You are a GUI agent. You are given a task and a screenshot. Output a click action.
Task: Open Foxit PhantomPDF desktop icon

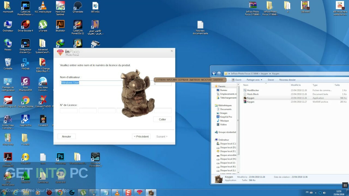pos(25,84)
